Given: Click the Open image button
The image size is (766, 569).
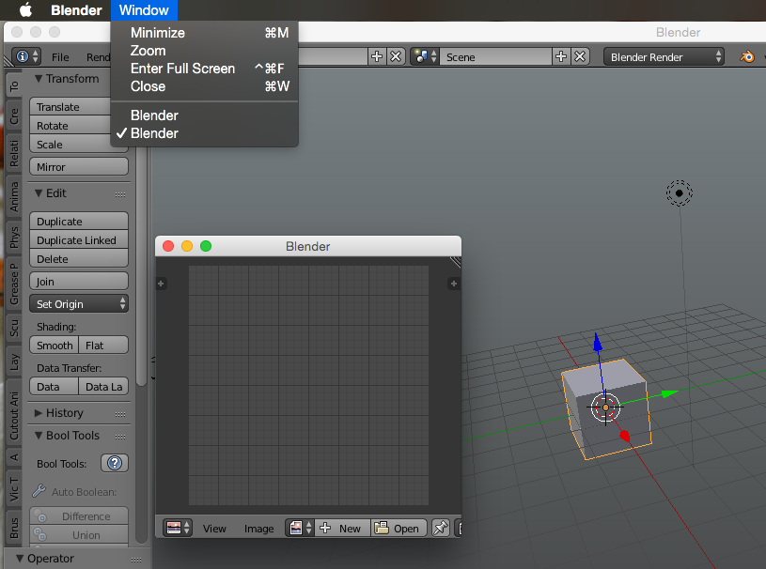Looking at the screenshot, I should (x=399, y=528).
